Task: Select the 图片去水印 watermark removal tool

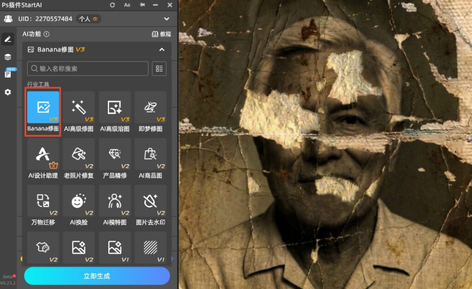Action: tap(150, 206)
